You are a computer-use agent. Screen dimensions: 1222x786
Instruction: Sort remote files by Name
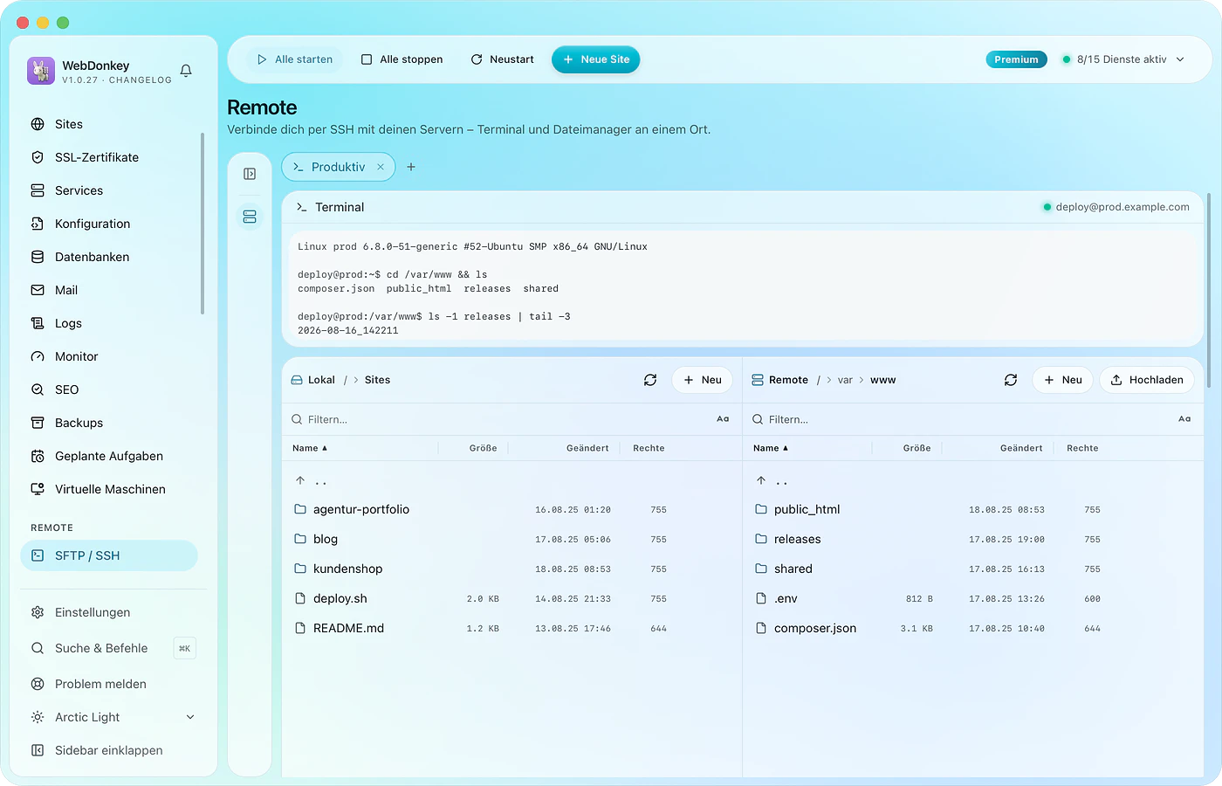(x=771, y=448)
